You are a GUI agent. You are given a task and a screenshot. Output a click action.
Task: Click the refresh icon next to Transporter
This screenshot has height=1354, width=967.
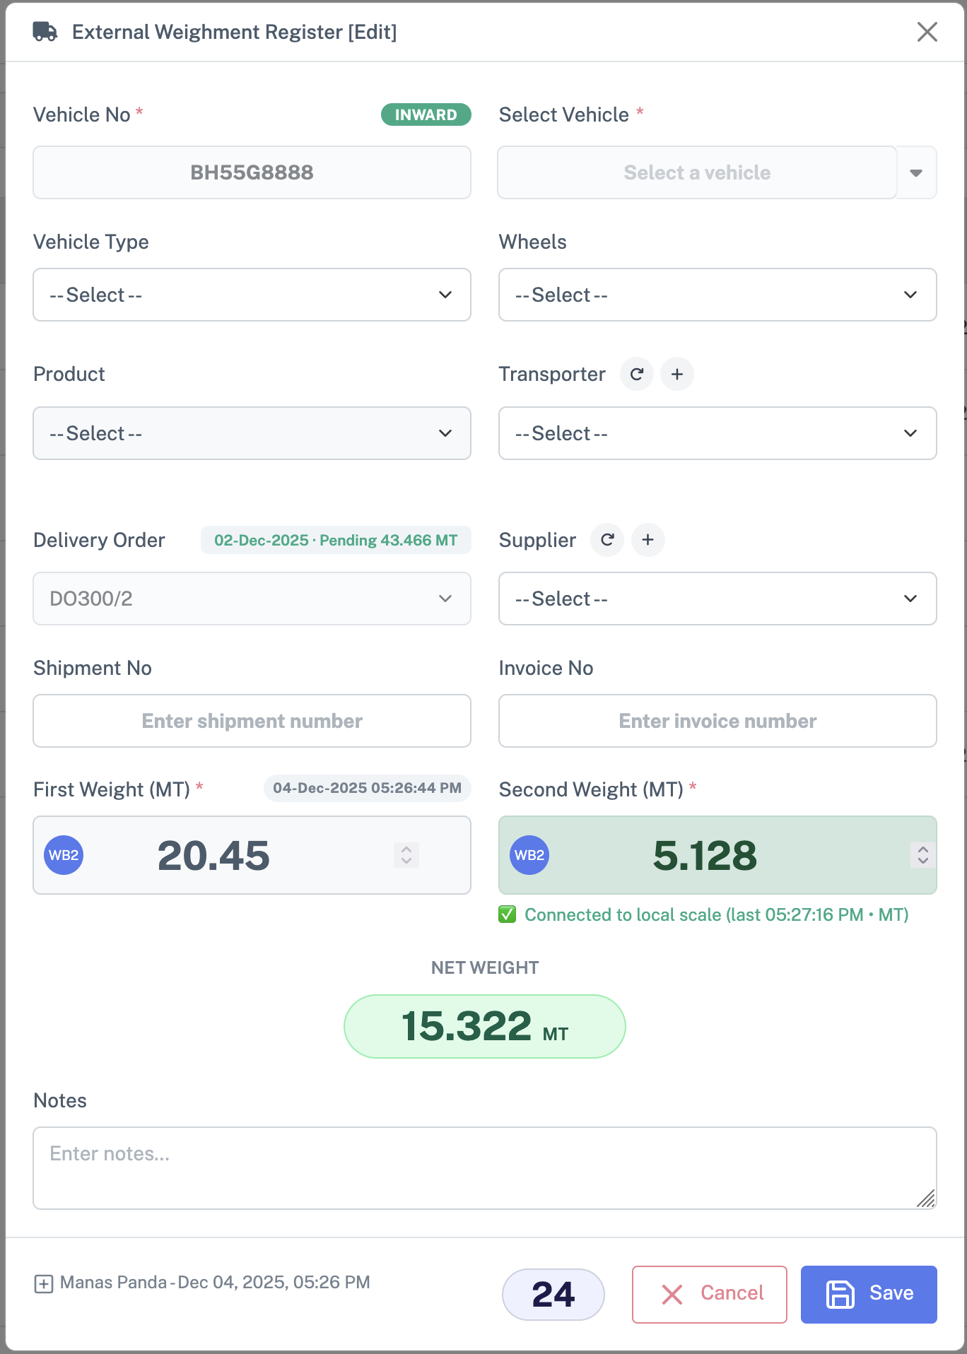coord(636,374)
